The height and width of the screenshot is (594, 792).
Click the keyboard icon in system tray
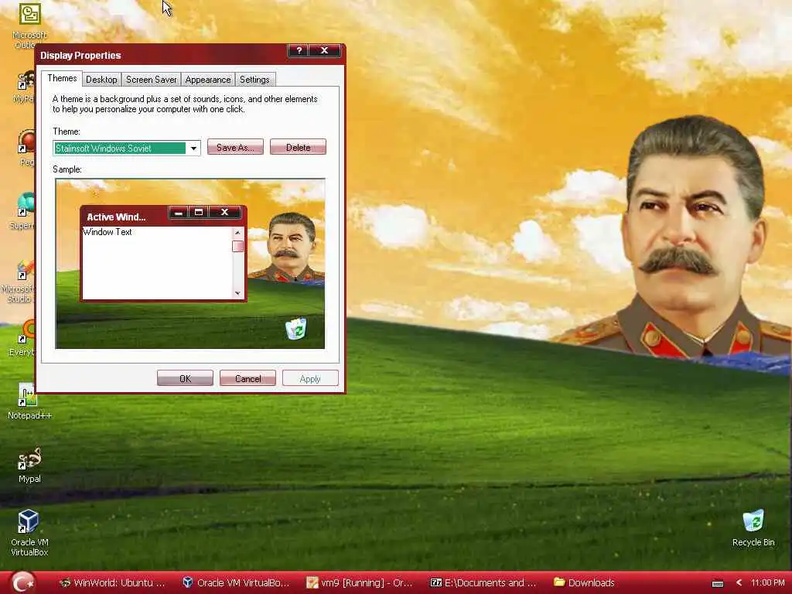click(717, 583)
